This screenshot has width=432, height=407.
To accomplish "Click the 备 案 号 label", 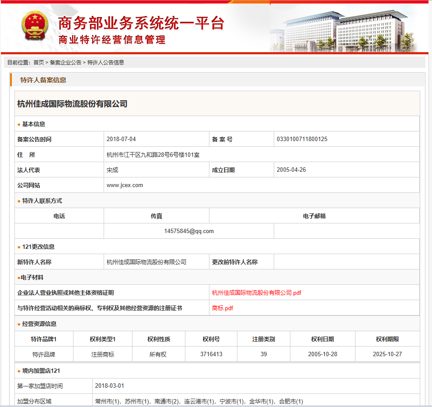I will (222, 139).
